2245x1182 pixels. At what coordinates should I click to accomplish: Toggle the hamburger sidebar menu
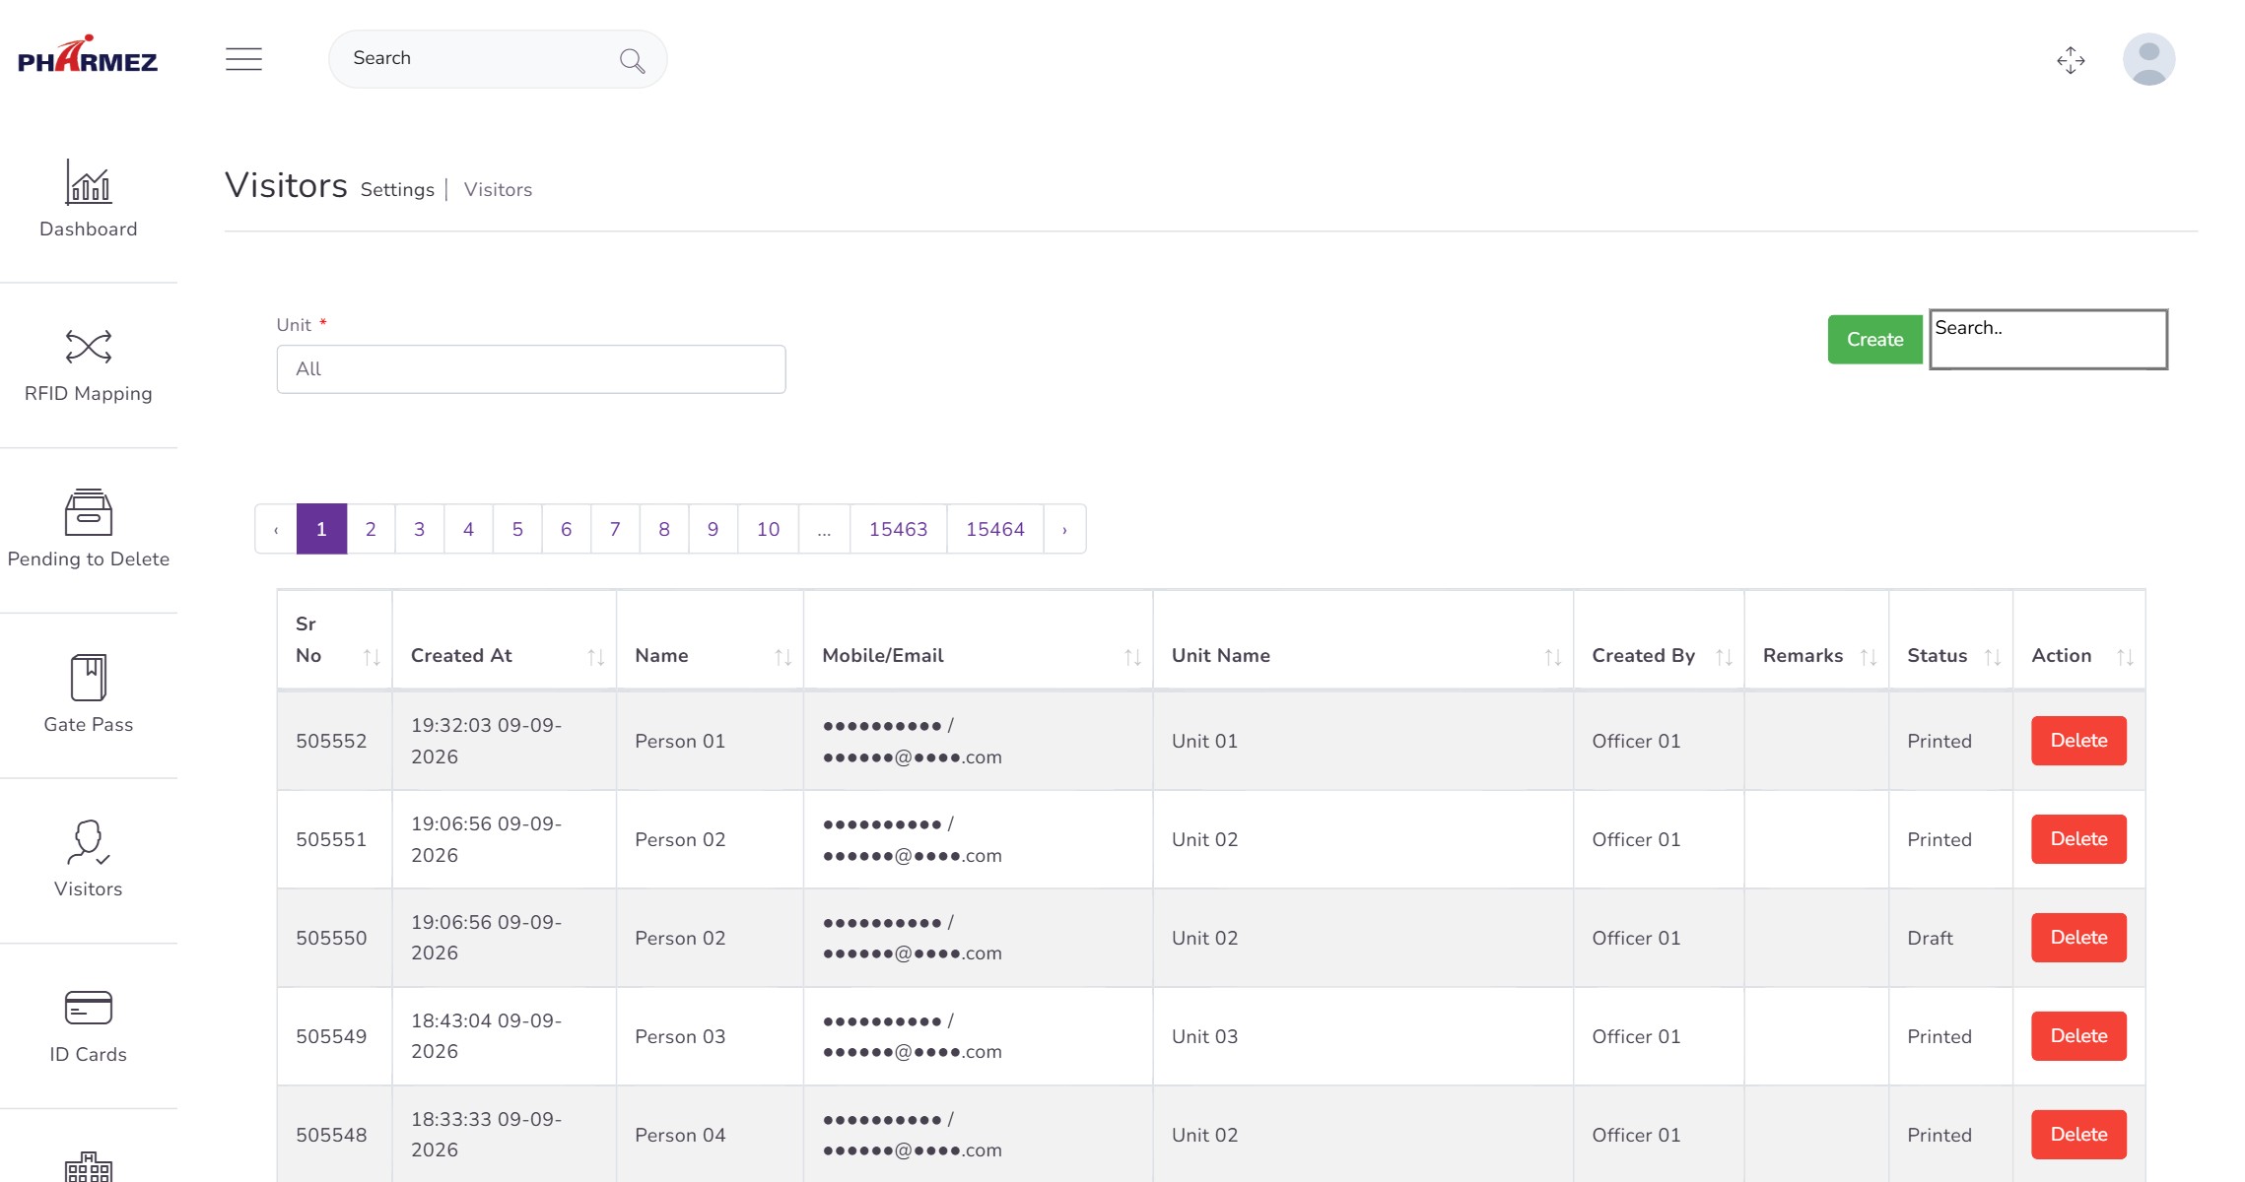pyautogui.click(x=243, y=59)
